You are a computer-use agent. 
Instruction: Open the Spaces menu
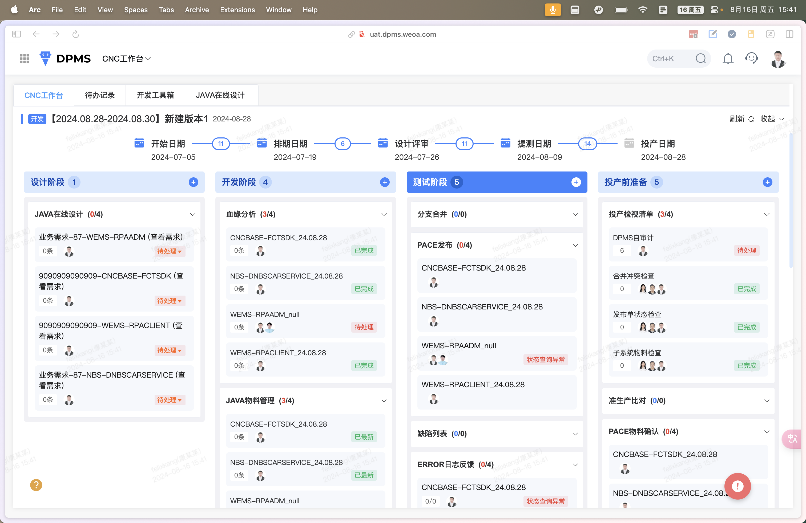(136, 10)
